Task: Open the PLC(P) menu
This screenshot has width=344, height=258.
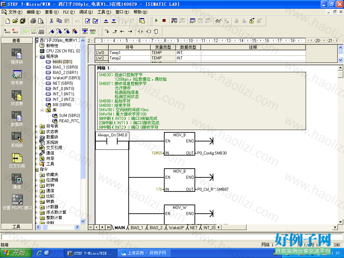Action: point(69,12)
